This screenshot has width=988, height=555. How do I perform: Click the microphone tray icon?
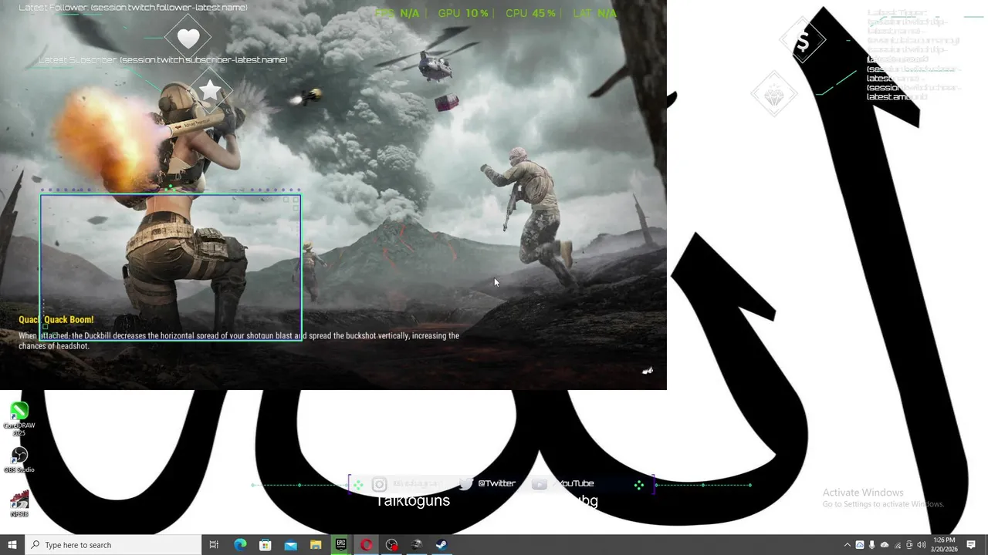pos(872,545)
